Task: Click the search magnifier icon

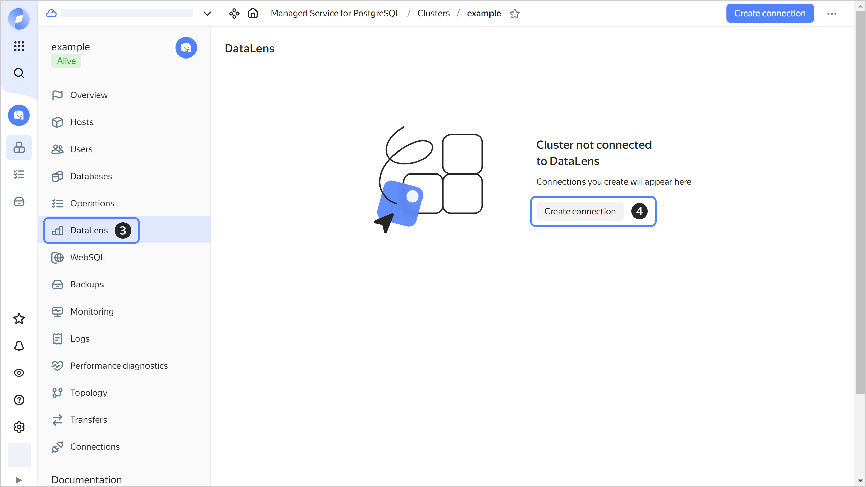Action: pos(19,73)
